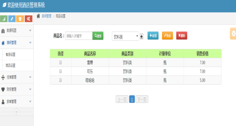Tick the checkbox for 雪碧
236x126 pixels.
point(60,62)
